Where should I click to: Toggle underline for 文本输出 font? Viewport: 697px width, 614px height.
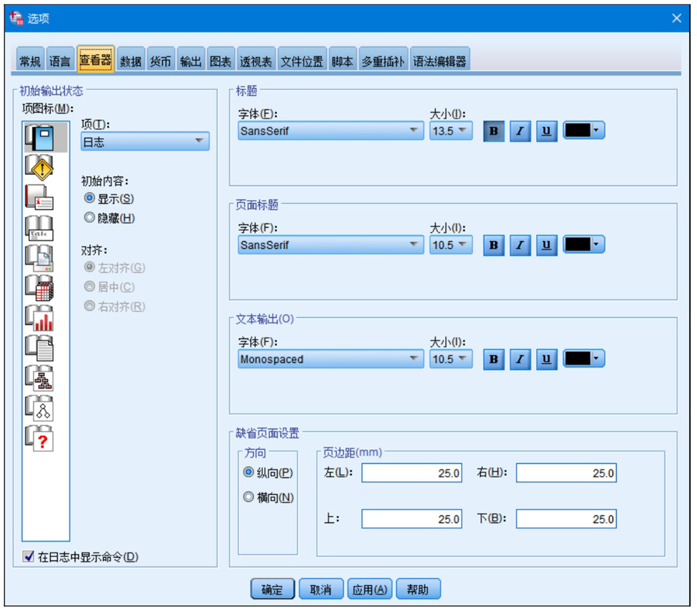(546, 359)
